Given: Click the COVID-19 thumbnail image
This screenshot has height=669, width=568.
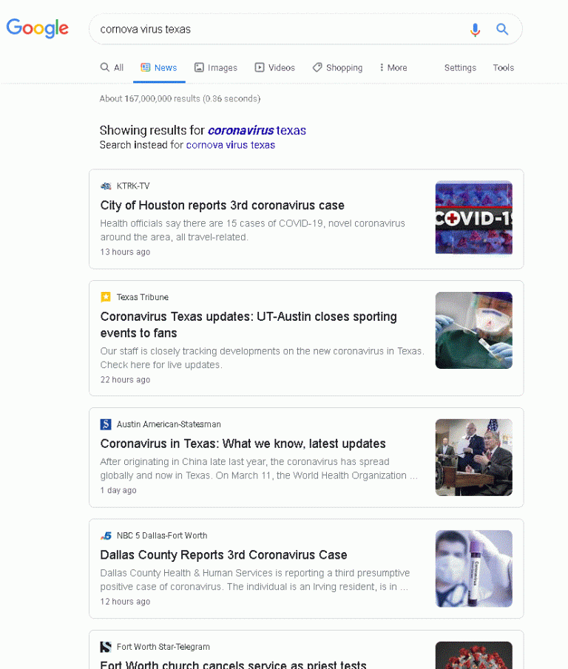Looking at the screenshot, I should (473, 217).
